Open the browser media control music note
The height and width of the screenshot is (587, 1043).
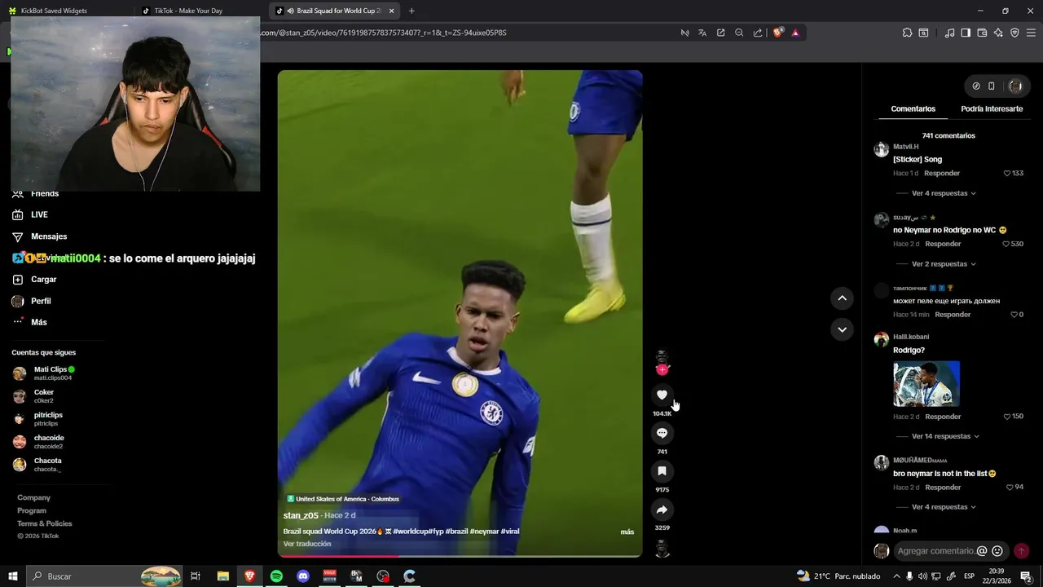point(949,33)
